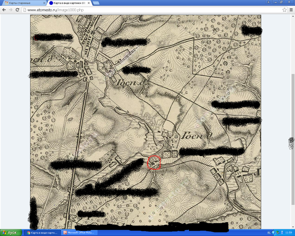
Task: Open a new browser tab
Action: pos(96,3)
